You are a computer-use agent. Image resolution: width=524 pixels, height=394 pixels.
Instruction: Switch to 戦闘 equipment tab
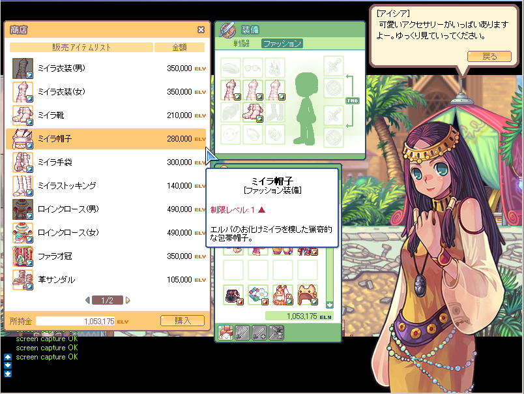[x=241, y=44]
